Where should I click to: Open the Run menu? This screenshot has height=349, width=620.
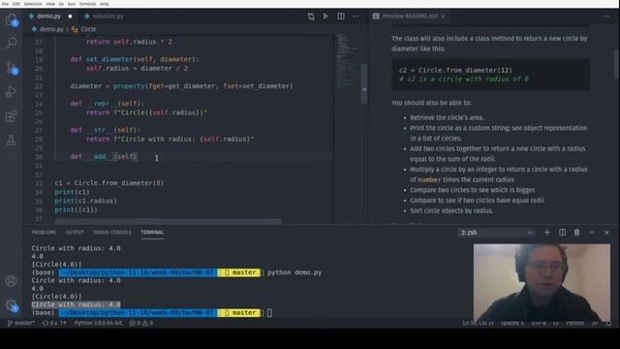click(71, 4)
